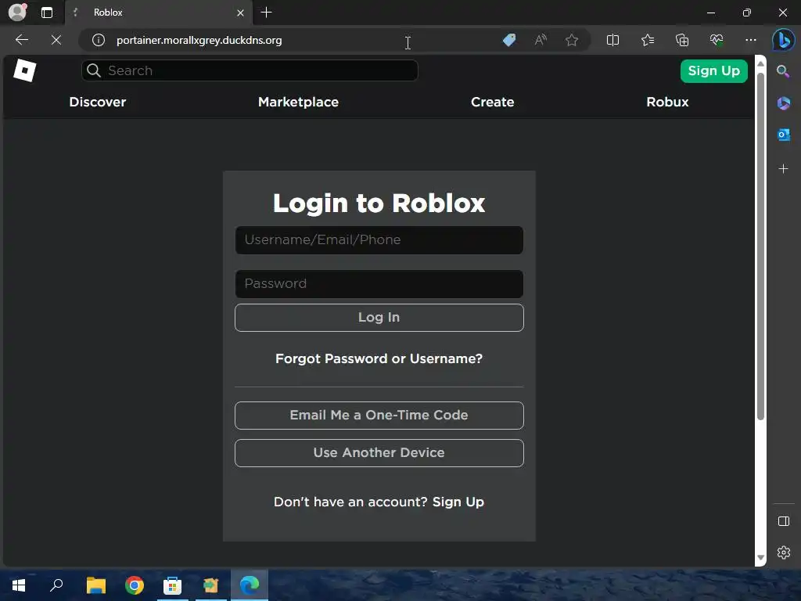The width and height of the screenshot is (801, 601).
Task: Open File Explorer from taskbar
Action: [x=96, y=585]
